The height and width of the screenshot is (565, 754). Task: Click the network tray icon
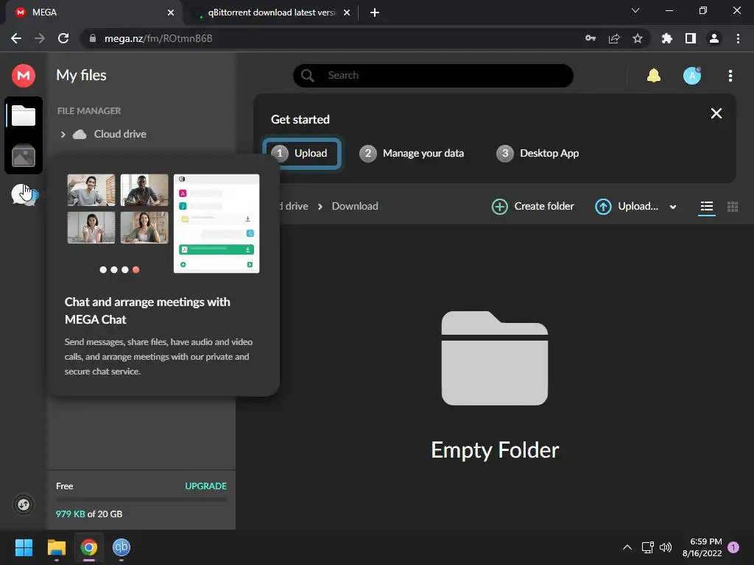pyautogui.click(x=648, y=547)
